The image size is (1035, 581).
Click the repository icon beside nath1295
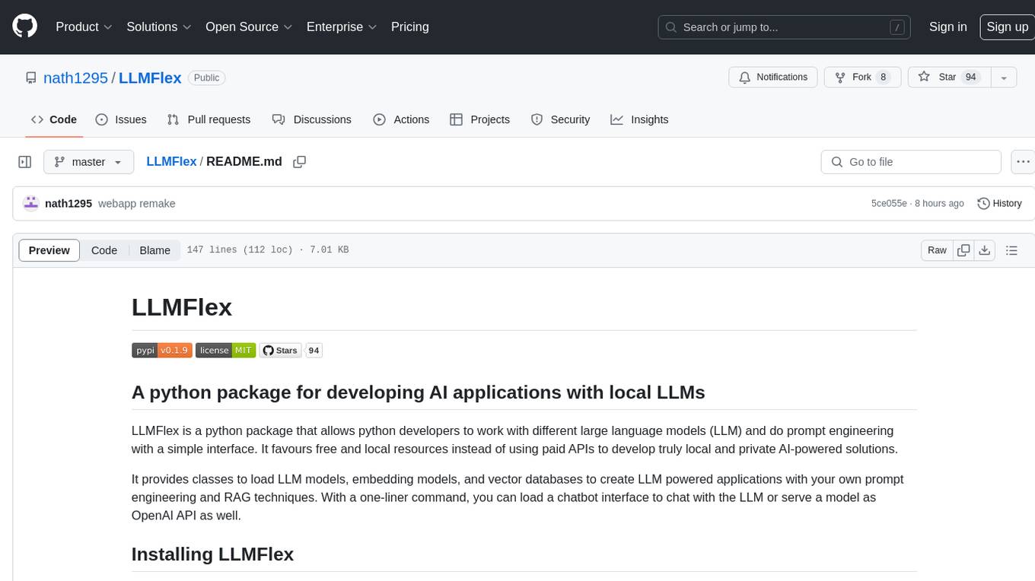(x=31, y=78)
